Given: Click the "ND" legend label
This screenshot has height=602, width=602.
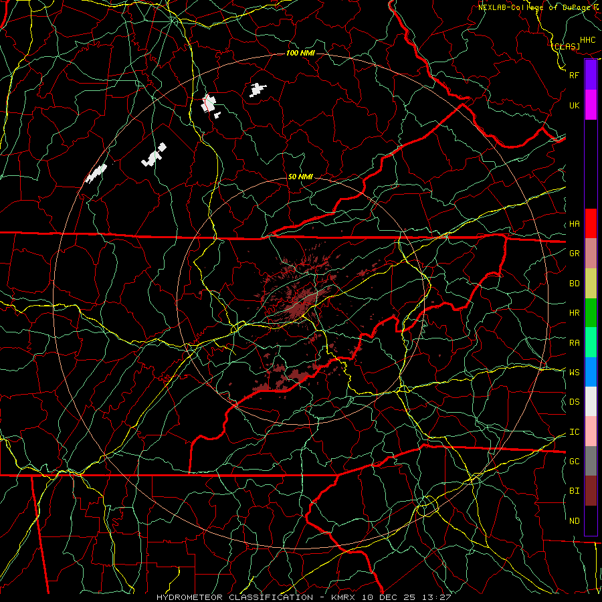Looking at the screenshot, I should [574, 521].
